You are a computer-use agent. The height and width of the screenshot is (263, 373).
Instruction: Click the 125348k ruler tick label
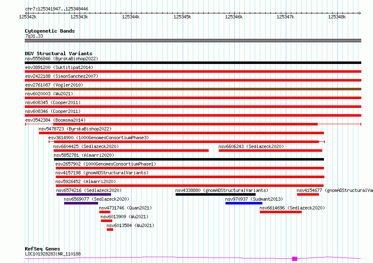[x=337, y=17]
